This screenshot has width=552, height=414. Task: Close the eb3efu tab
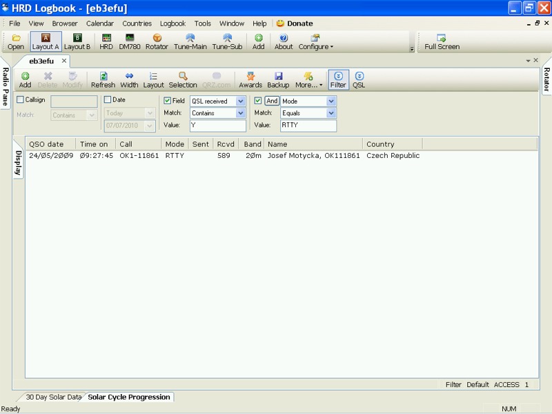(x=64, y=61)
